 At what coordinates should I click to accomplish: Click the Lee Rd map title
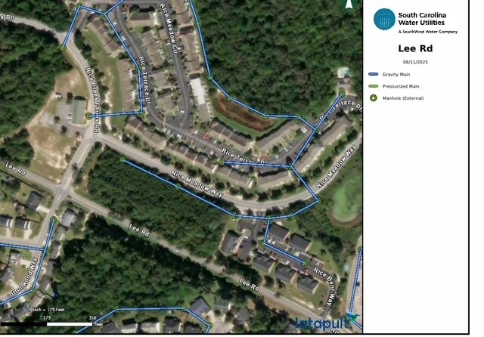[x=415, y=48]
